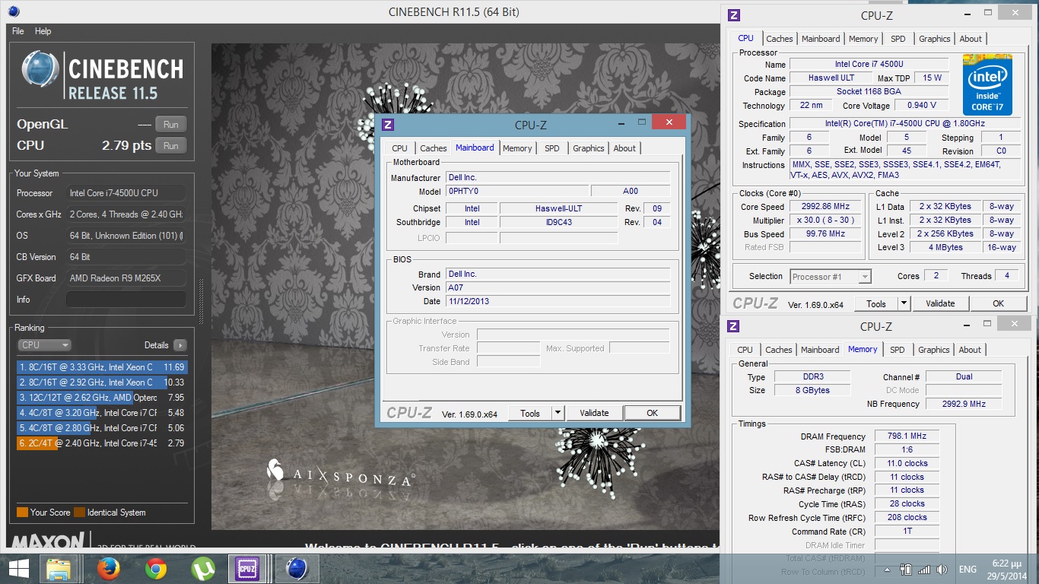Switch to Cinebench via its taskbar icon
This screenshot has width=1039, height=584.
tap(297, 568)
